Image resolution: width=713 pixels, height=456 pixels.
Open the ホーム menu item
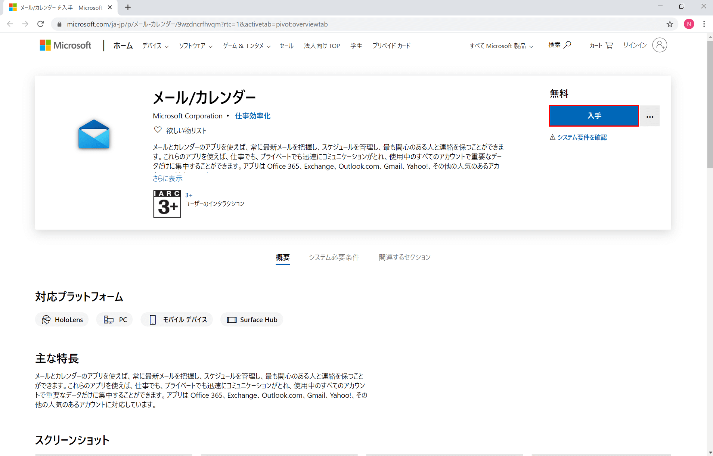(123, 46)
